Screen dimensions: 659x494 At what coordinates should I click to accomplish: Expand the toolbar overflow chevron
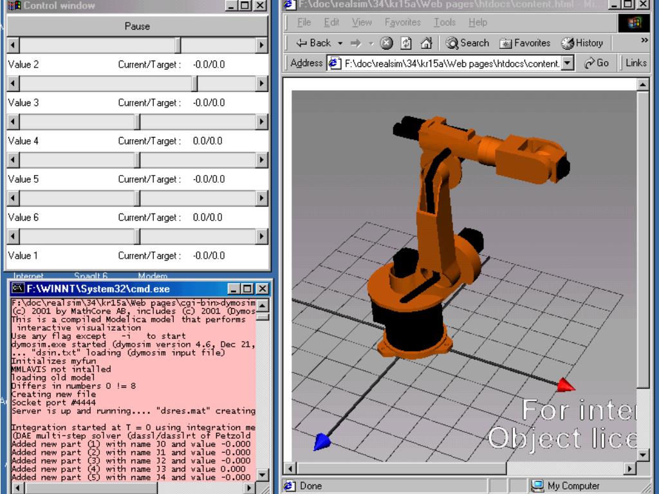point(644,41)
